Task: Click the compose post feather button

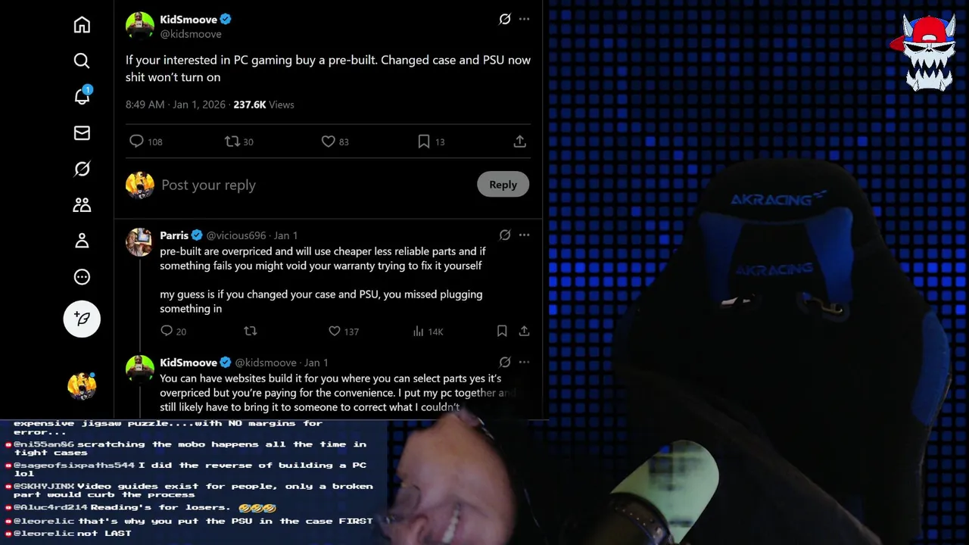Action: [x=82, y=319]
